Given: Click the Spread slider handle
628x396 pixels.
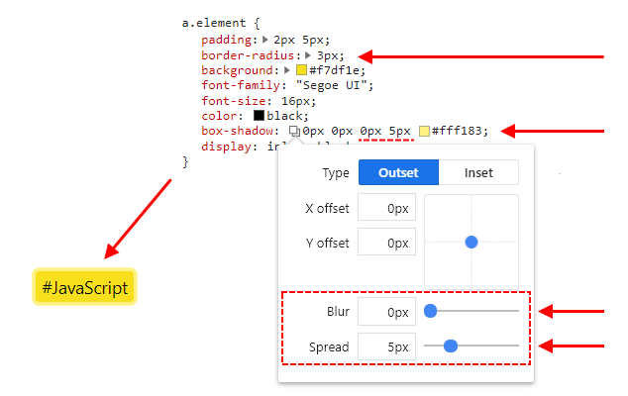Looking at the screenshot, I should coord(451,346).
